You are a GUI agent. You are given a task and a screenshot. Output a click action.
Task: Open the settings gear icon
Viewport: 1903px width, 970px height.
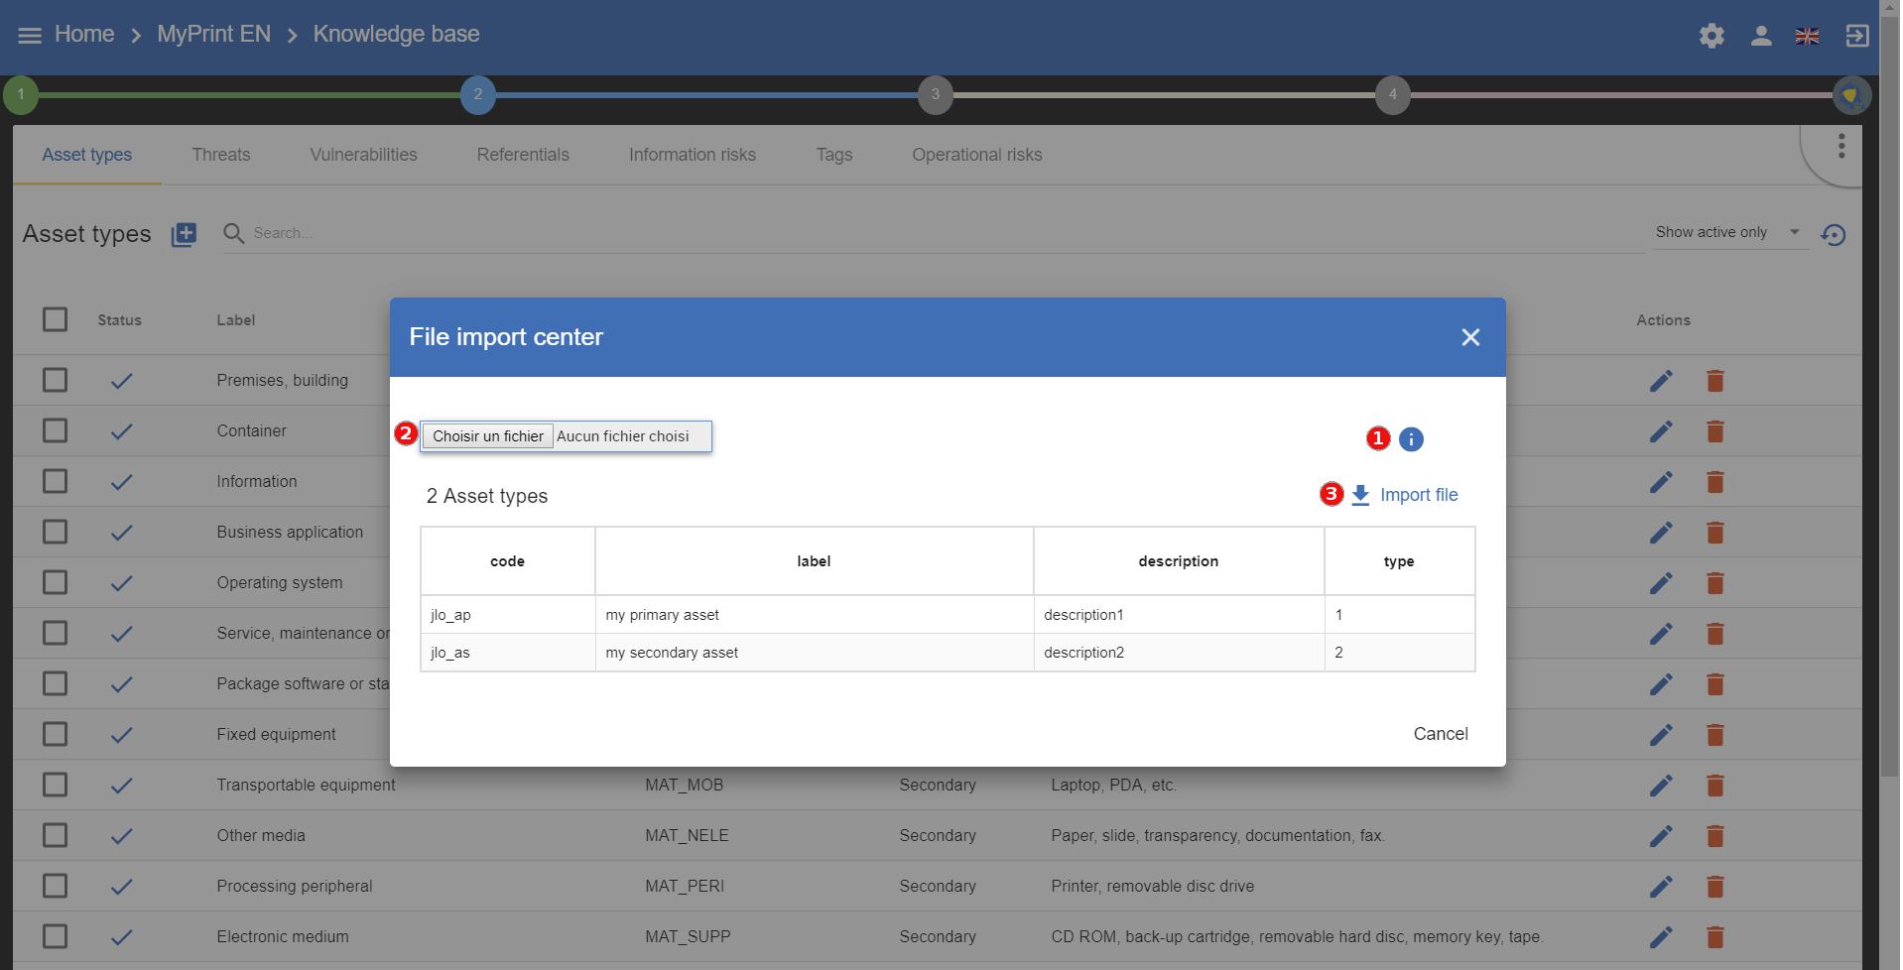click(x=1711, y=36)
